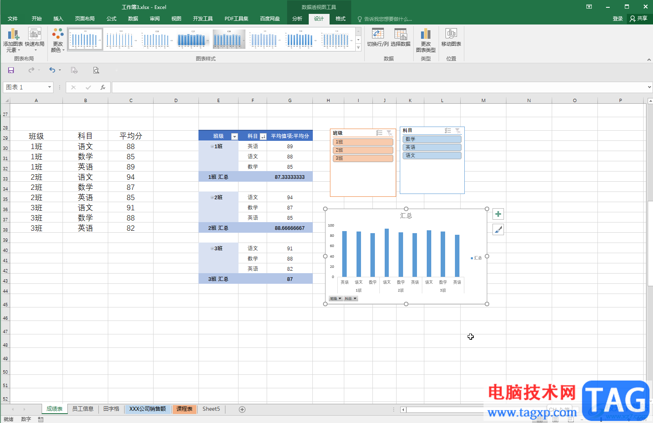
Task: Click the chart legend 汇总
Action: click(x=476, y=258)
